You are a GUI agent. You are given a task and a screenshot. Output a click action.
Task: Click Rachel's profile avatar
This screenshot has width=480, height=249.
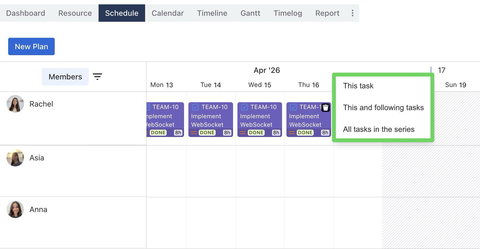(15, 104)
